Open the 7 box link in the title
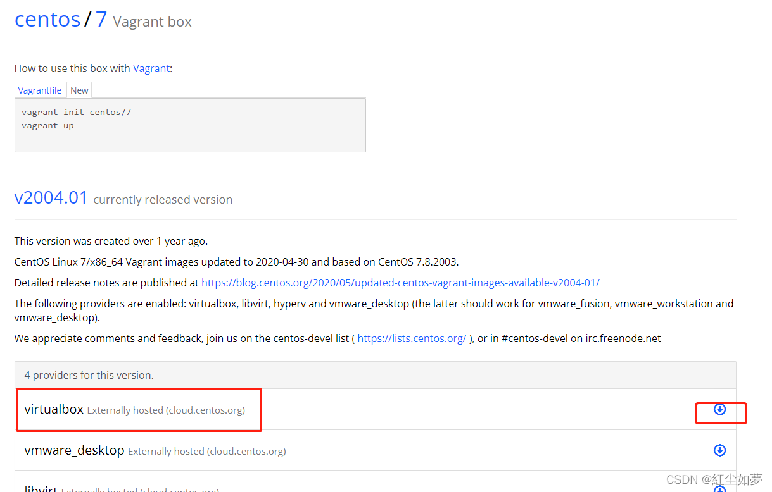 click(x=101, y=19)
